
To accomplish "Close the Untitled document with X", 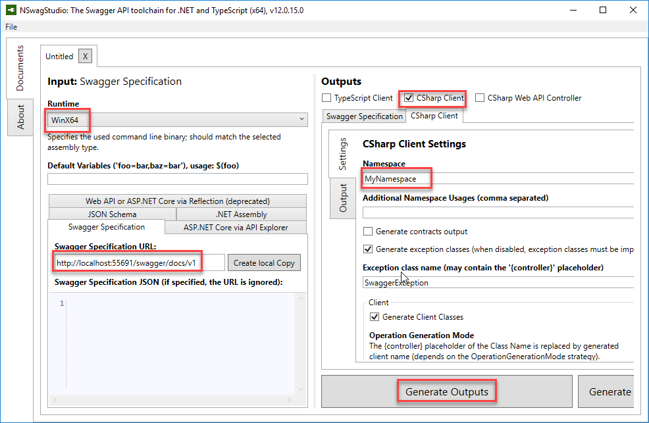I will click(x=85, y=57).
